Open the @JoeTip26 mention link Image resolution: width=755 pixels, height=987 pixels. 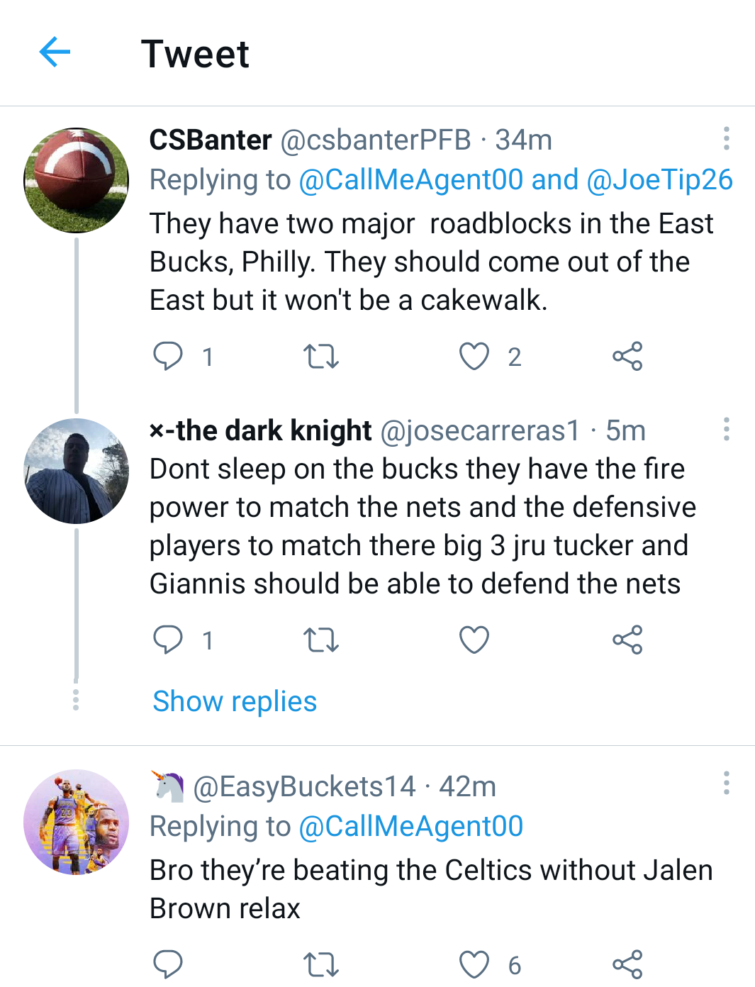click(x=659, y=180)
